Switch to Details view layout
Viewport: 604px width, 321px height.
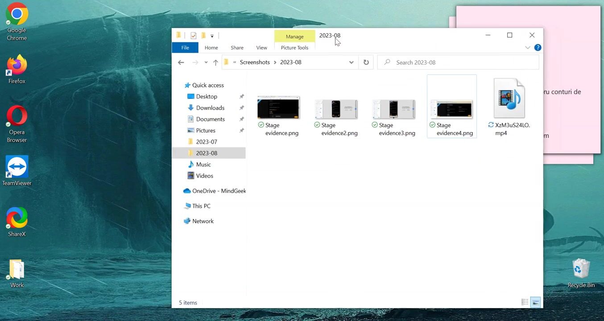click(x=525, y=302)
